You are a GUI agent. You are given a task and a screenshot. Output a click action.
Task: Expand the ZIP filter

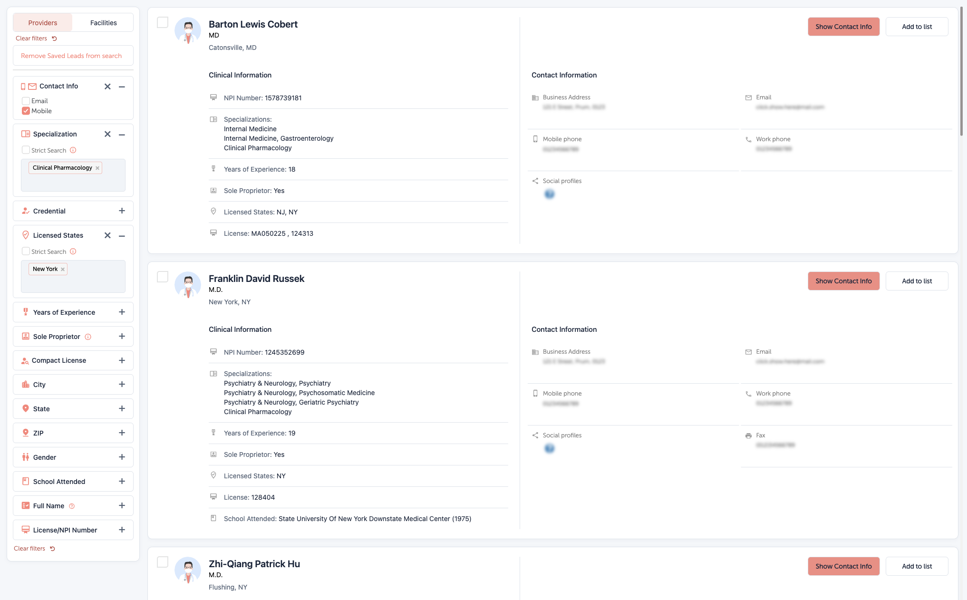pyautogui.click(x=122, y=433)
